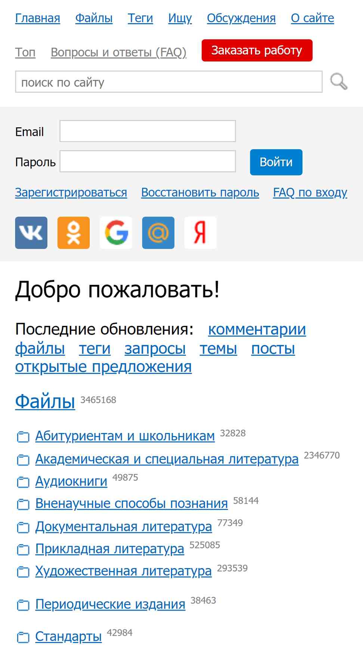Viewport: 363px width, 645px height.
Task: Click folder icon beside Аудиокниги
Action: (23, 482)
